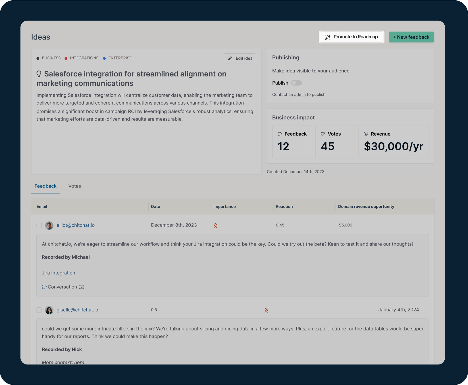
Task: Click the heart icon next to Votes
Action: [x=323, y=134]
